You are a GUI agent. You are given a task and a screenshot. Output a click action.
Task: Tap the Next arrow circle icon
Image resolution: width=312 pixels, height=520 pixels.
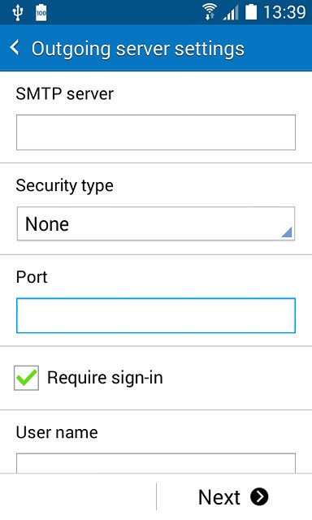[259, 496]
